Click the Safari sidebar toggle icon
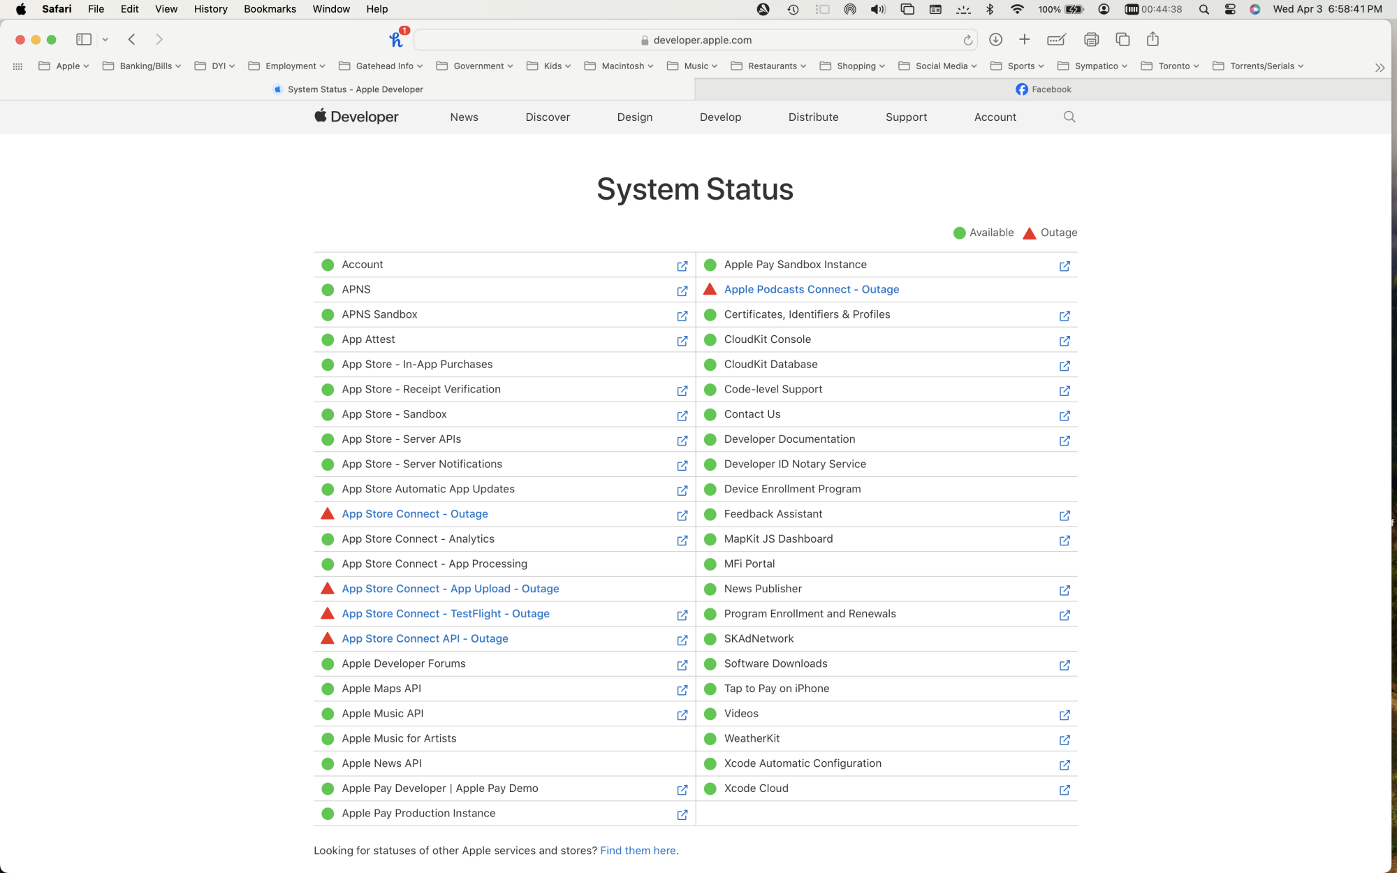 84,40
